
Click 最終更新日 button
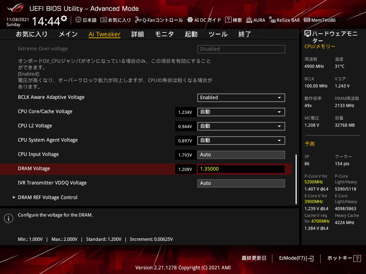click(x=254, y=258)
